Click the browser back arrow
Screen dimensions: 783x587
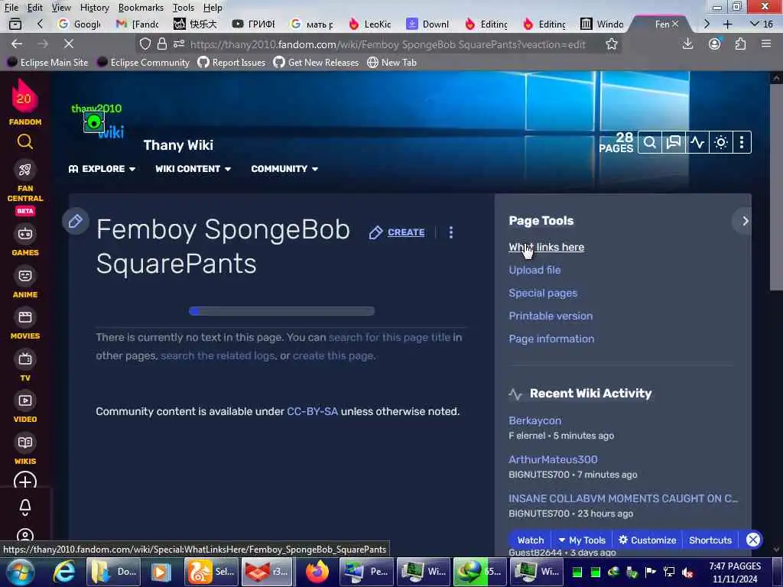pyautogui.click(x=17, y=44)
